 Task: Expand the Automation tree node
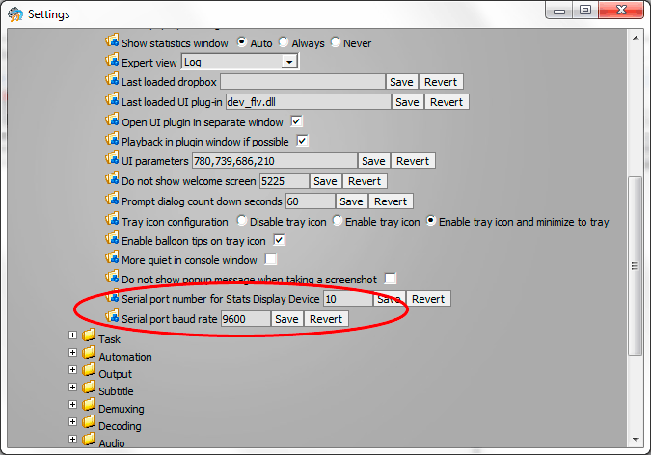click(x=72, y=356)
